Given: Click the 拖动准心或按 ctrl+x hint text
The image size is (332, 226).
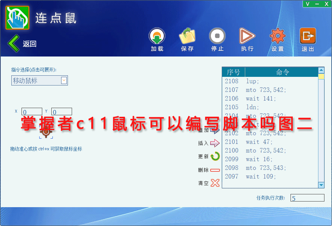Looking at the screenshot, I should click(46, 149).
